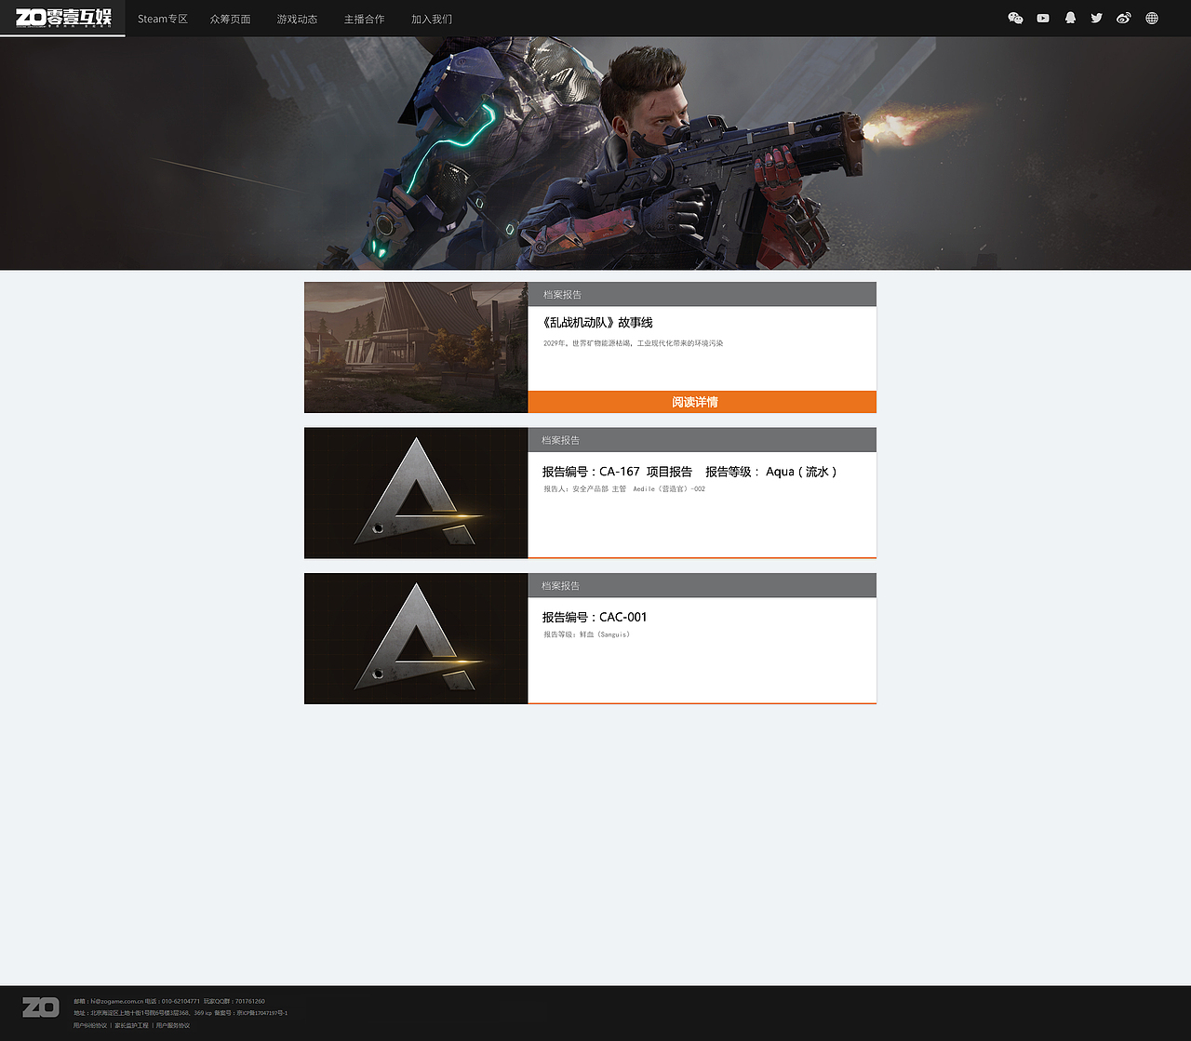Viewport: 1191px width, 1041px height.
Task: Click the footer phone number 010-62104771
Action: click(181, 1001)
